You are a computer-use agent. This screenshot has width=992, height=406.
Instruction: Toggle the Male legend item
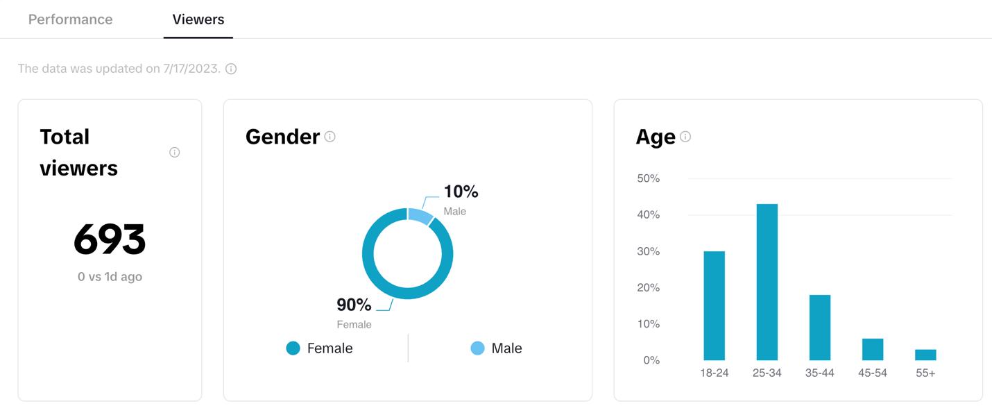(506, 348)
